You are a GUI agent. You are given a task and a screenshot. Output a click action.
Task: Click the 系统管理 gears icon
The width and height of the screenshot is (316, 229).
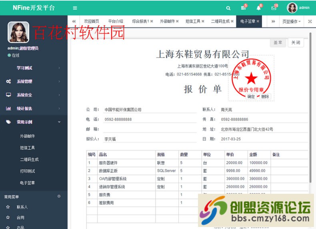8,82
